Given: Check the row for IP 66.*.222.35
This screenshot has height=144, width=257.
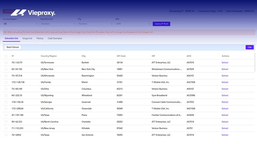Looking at the screenshot, I should [6, 96].
